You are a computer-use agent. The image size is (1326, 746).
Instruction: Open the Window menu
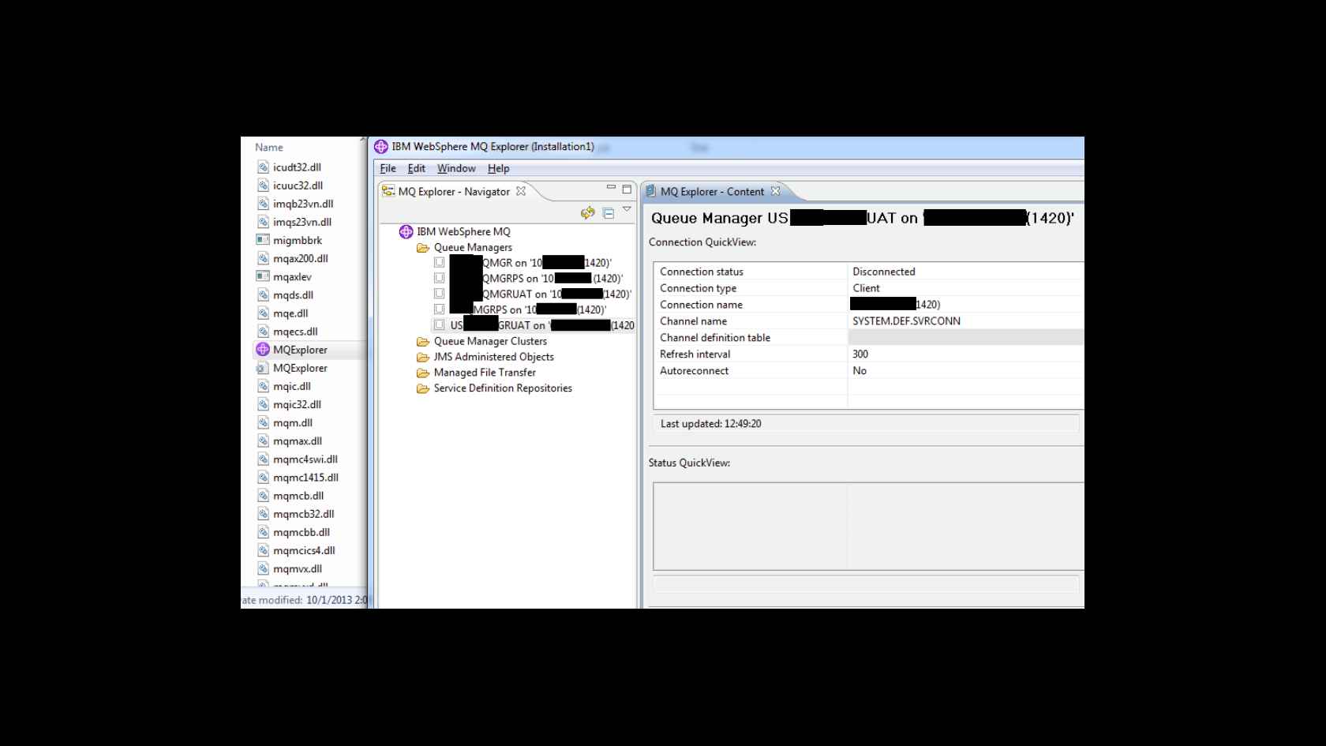coord(456,169)
